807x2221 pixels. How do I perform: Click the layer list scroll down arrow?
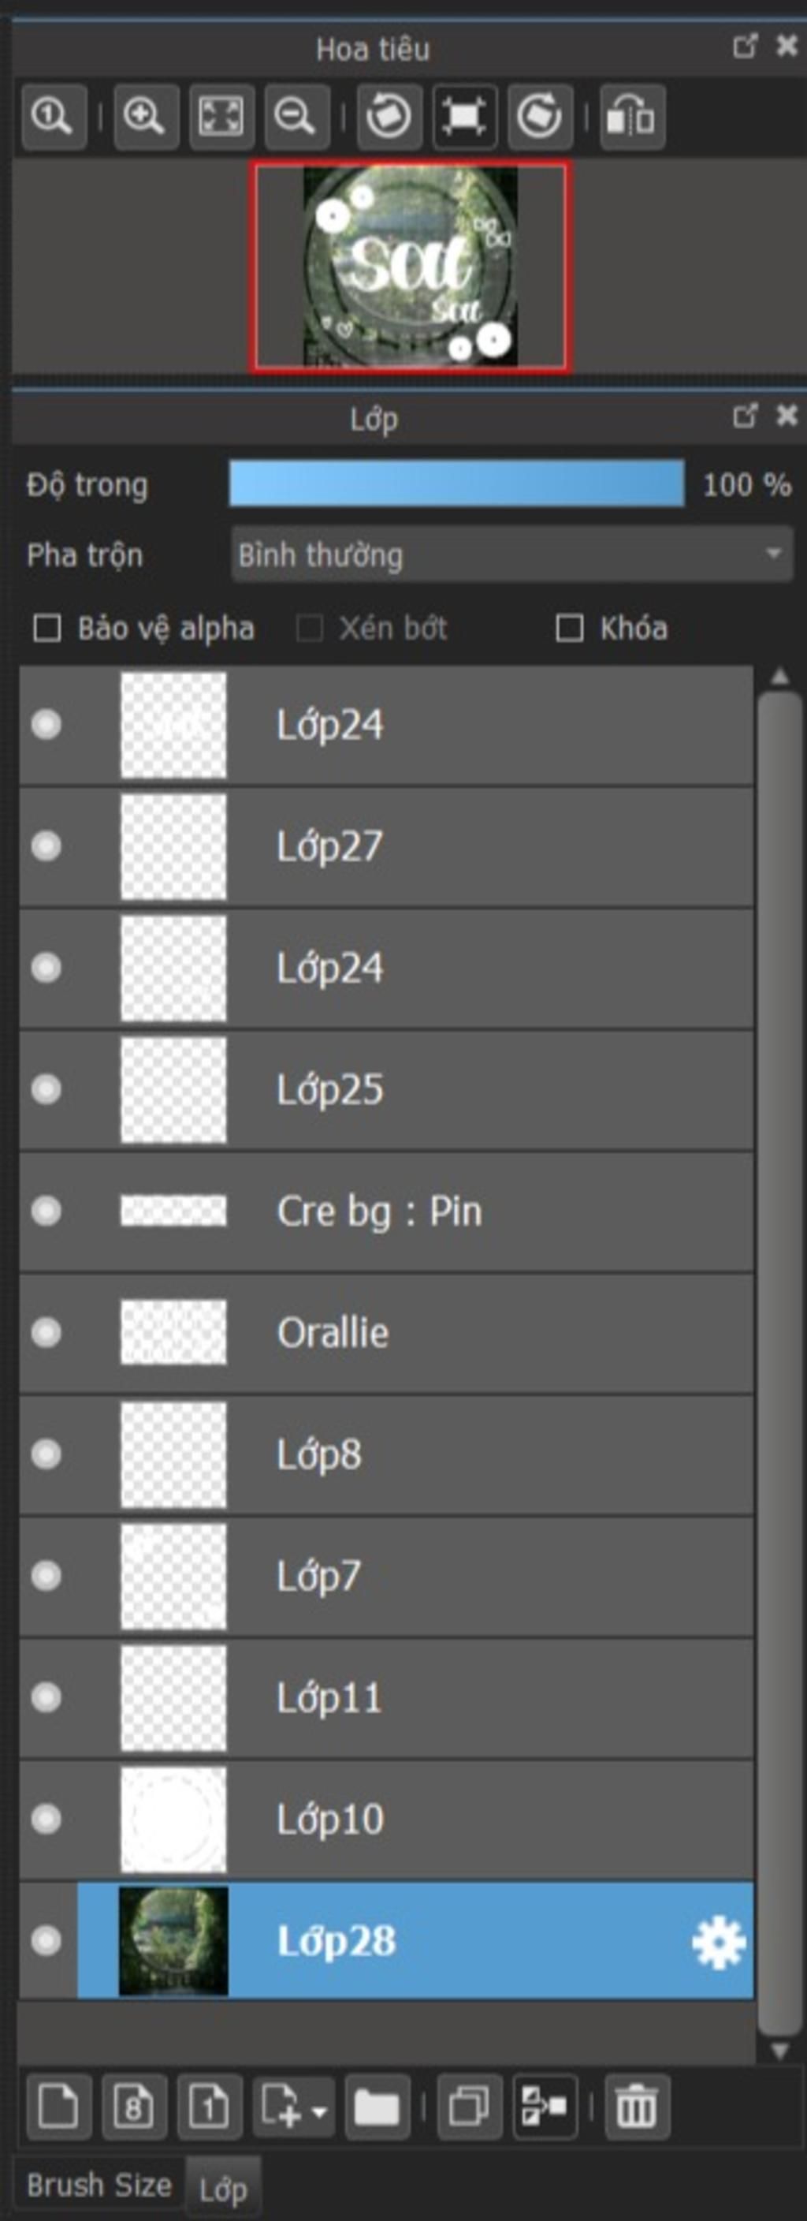[780, 2051]
